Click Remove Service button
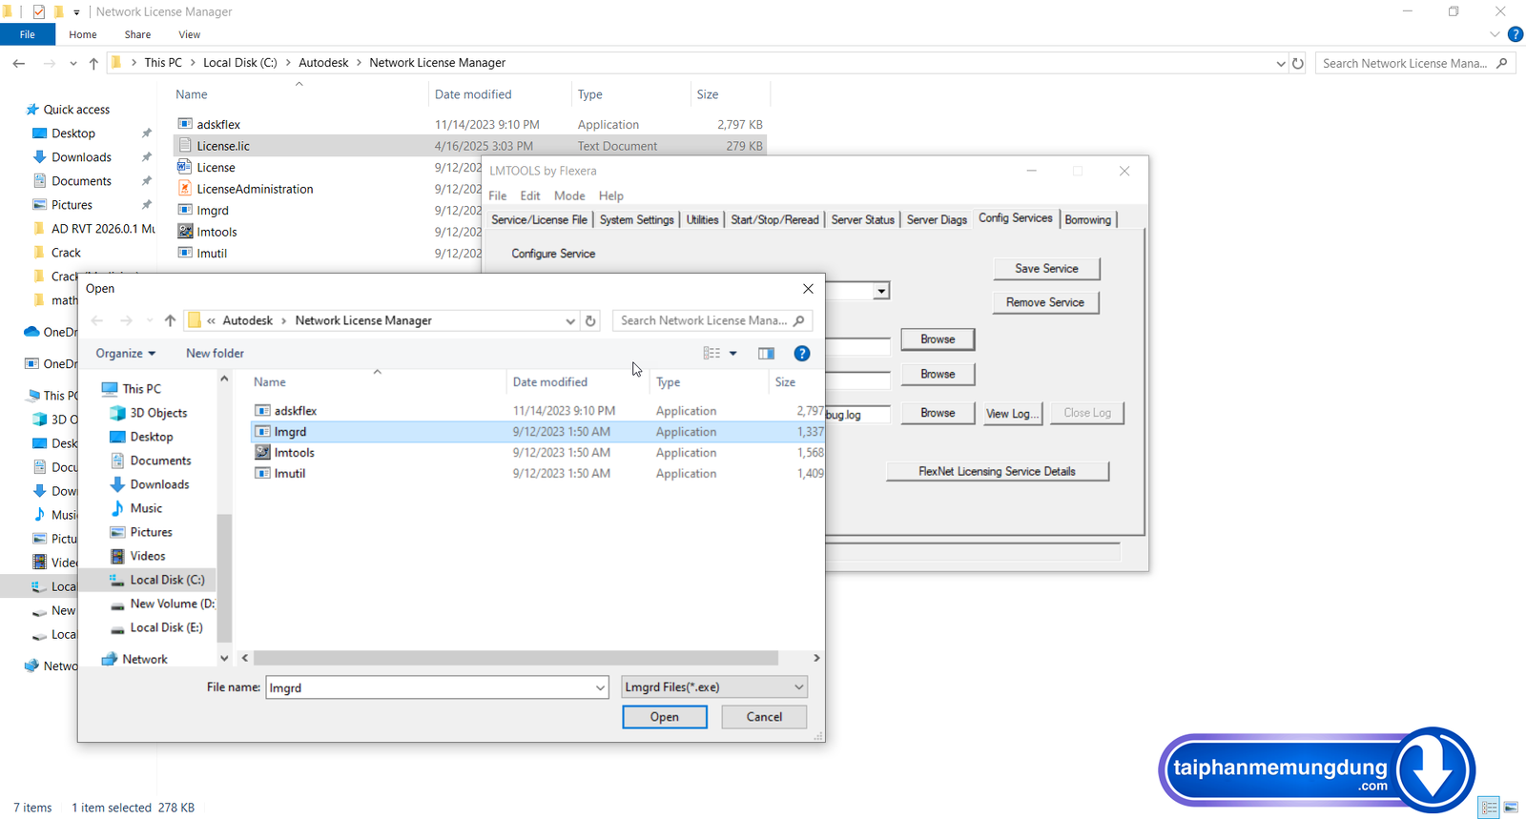This screenshot has width=1526, height=819. click(x=1045, y=302)
